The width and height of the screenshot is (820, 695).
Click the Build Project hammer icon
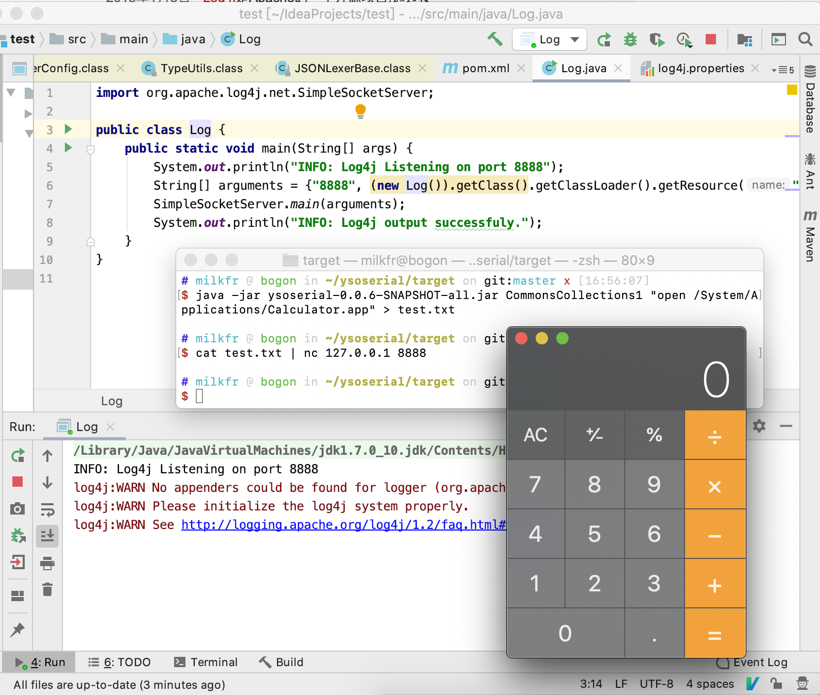tap(495, 39)
